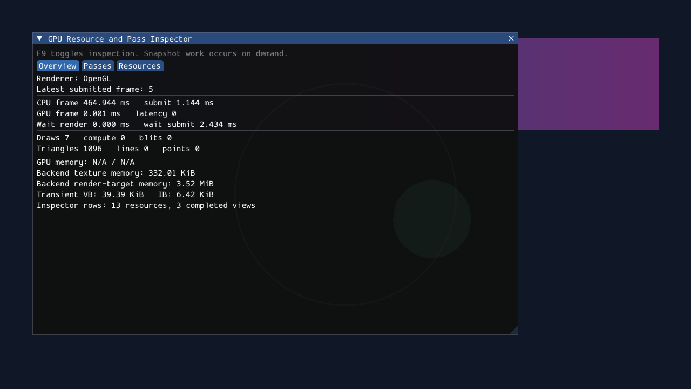Click the Latest submitted frame: 5 line
The height and width of the screenshot is (389, 691).
click(95, 89)
